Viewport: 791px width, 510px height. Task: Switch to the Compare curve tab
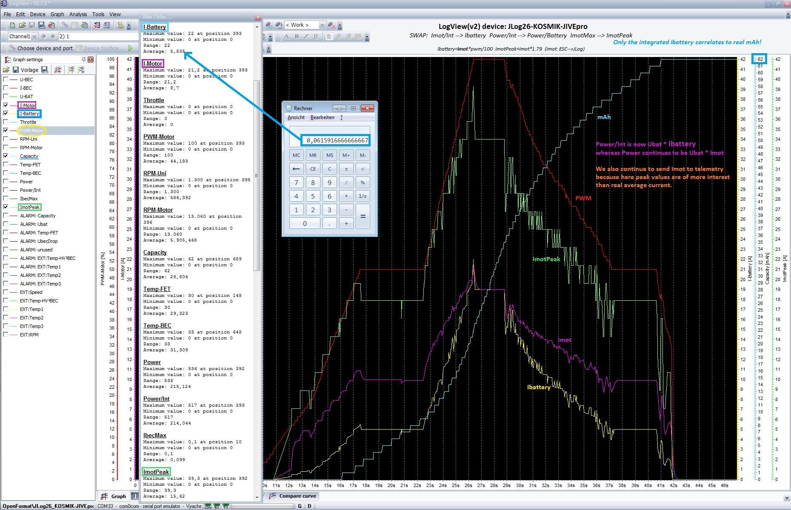293,496
